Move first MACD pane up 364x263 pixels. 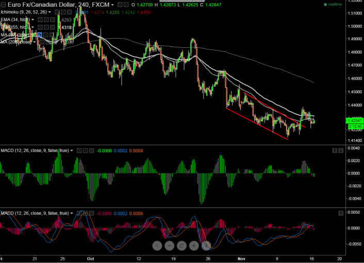pyautogui.click(x=334, y=150)
